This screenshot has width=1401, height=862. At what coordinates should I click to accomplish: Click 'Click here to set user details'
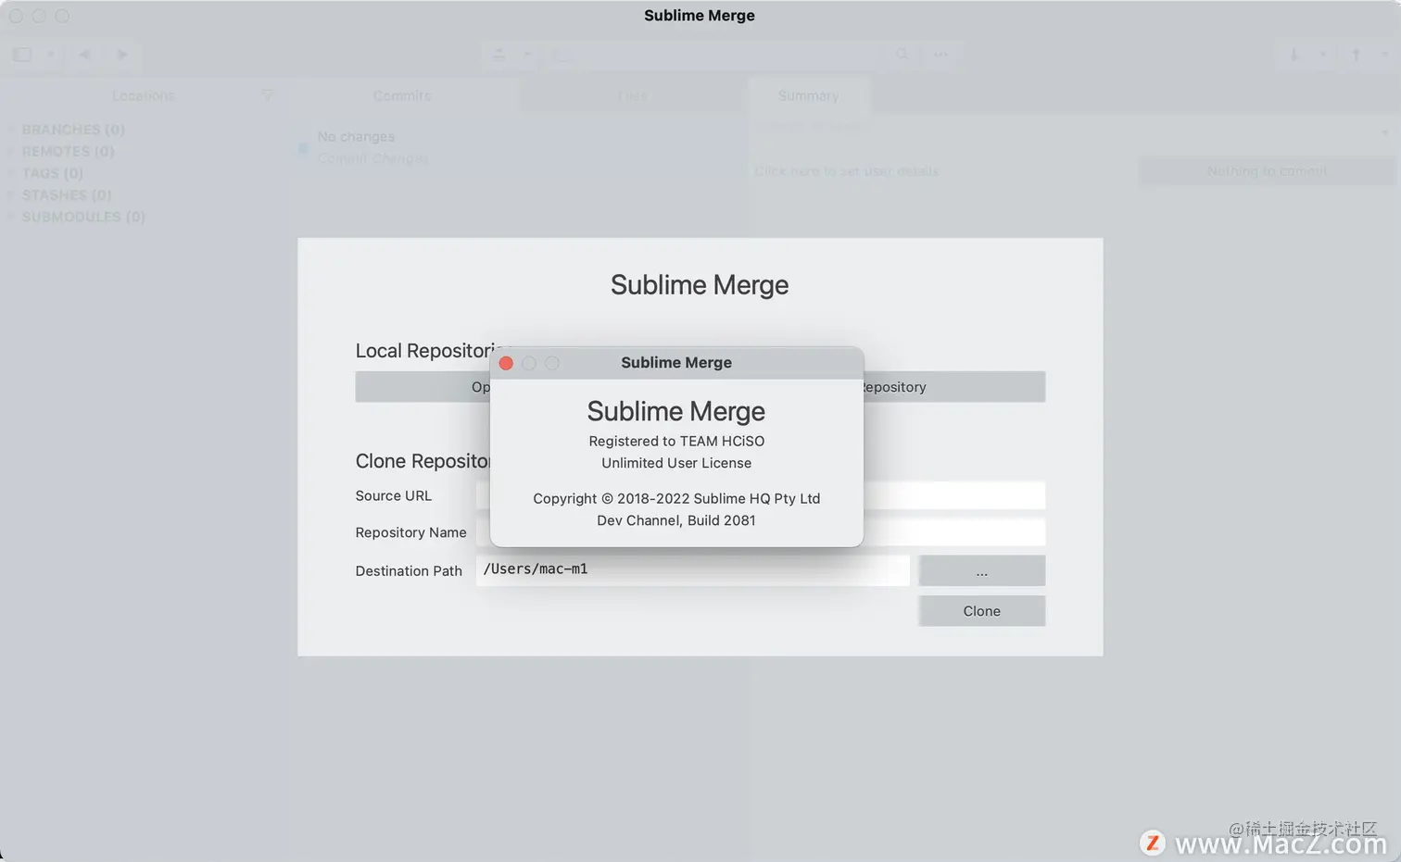click(x=846, y=171)
